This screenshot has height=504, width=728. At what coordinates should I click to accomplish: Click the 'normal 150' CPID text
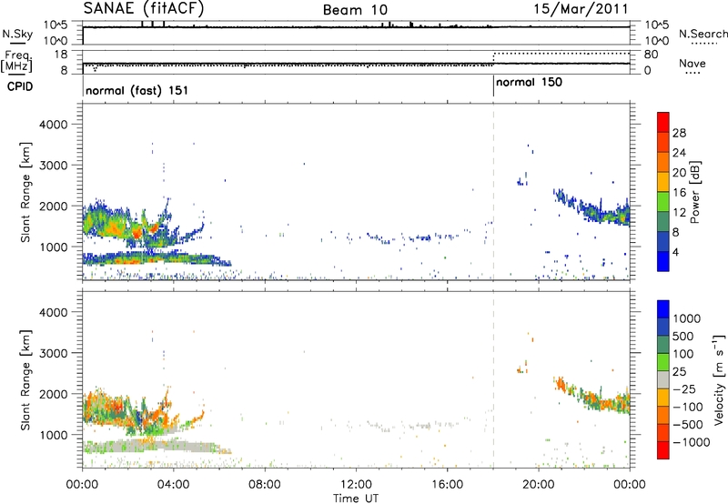coord(529,82)
